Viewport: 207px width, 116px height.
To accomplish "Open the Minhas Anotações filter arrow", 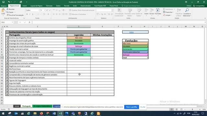I will [113, 35].
